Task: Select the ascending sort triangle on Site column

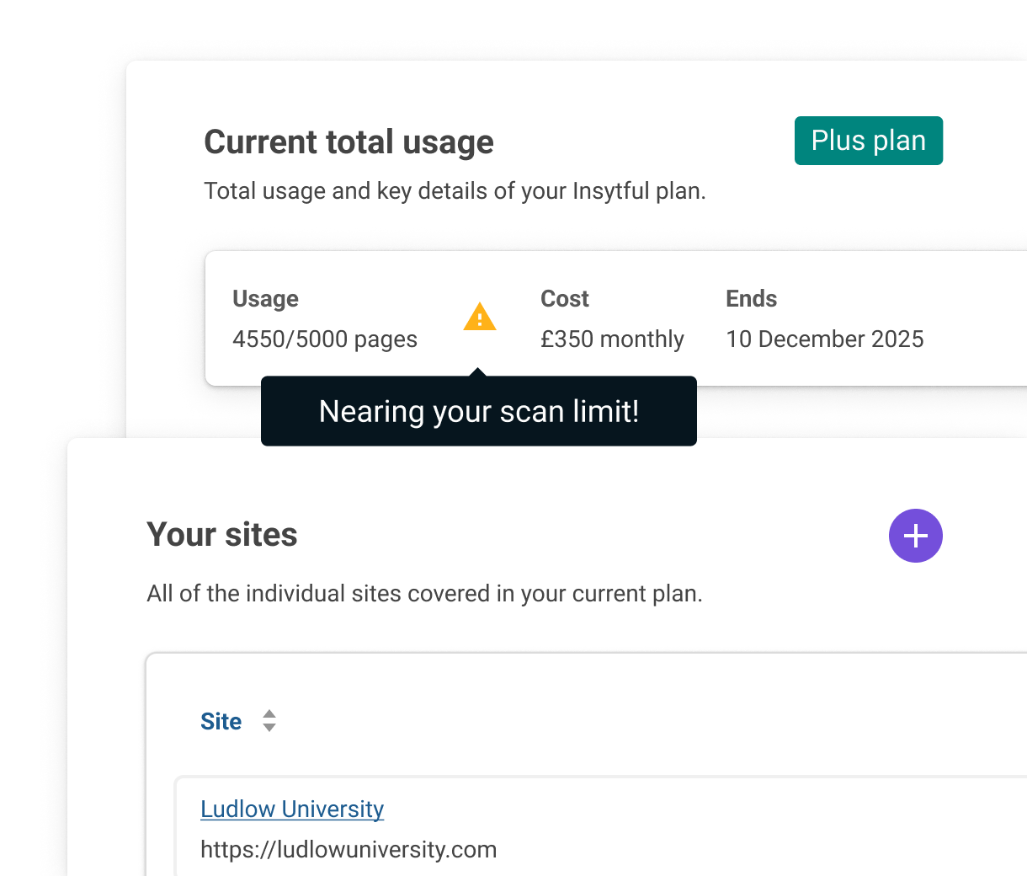Action: pyautogui.click(x=269, y=714)
